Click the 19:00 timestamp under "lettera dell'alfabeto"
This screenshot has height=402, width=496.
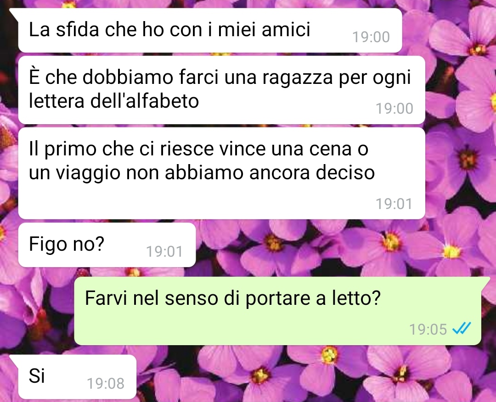click(x=394, y=108)
